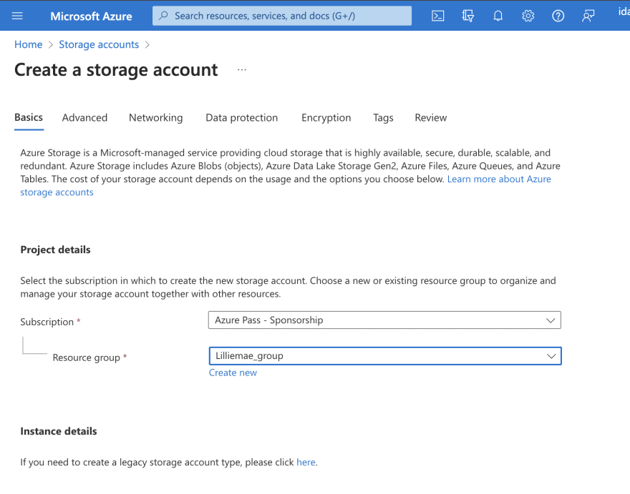Open the Data protection tab
The image size is (630, 494).
pyautogui.click(x=241, y=117)
